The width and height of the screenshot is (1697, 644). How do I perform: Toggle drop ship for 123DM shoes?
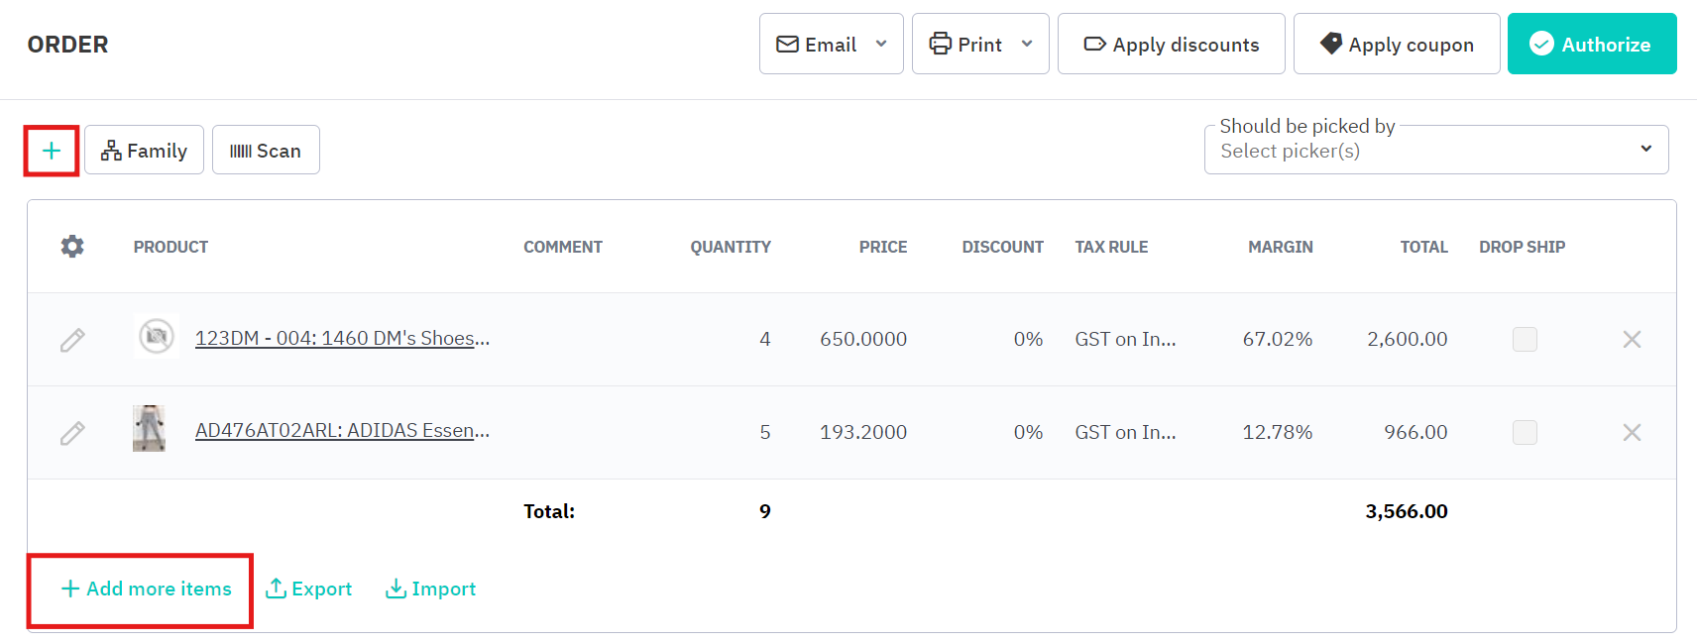(x=1525, y=340)
